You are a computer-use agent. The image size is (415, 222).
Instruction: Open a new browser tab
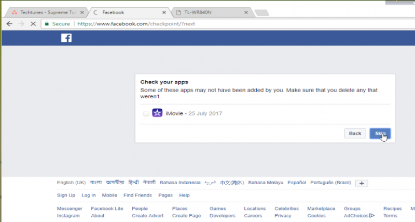(x=262, y=12)
